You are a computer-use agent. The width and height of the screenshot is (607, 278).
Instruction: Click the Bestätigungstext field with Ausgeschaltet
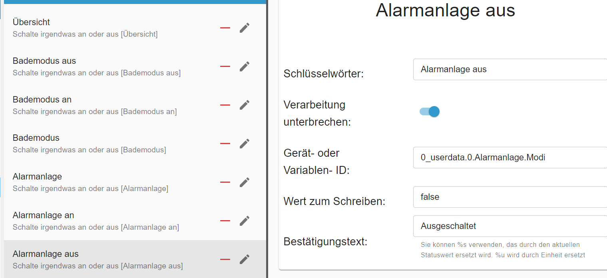click(509, 226)
